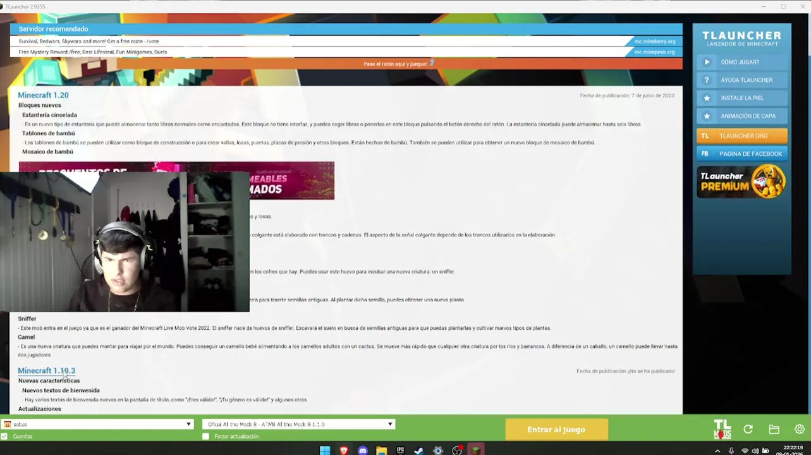Click the FB icon on Facebook button
Image resolution: width=811 pixels, height=455 pixels.
(705, 154)
